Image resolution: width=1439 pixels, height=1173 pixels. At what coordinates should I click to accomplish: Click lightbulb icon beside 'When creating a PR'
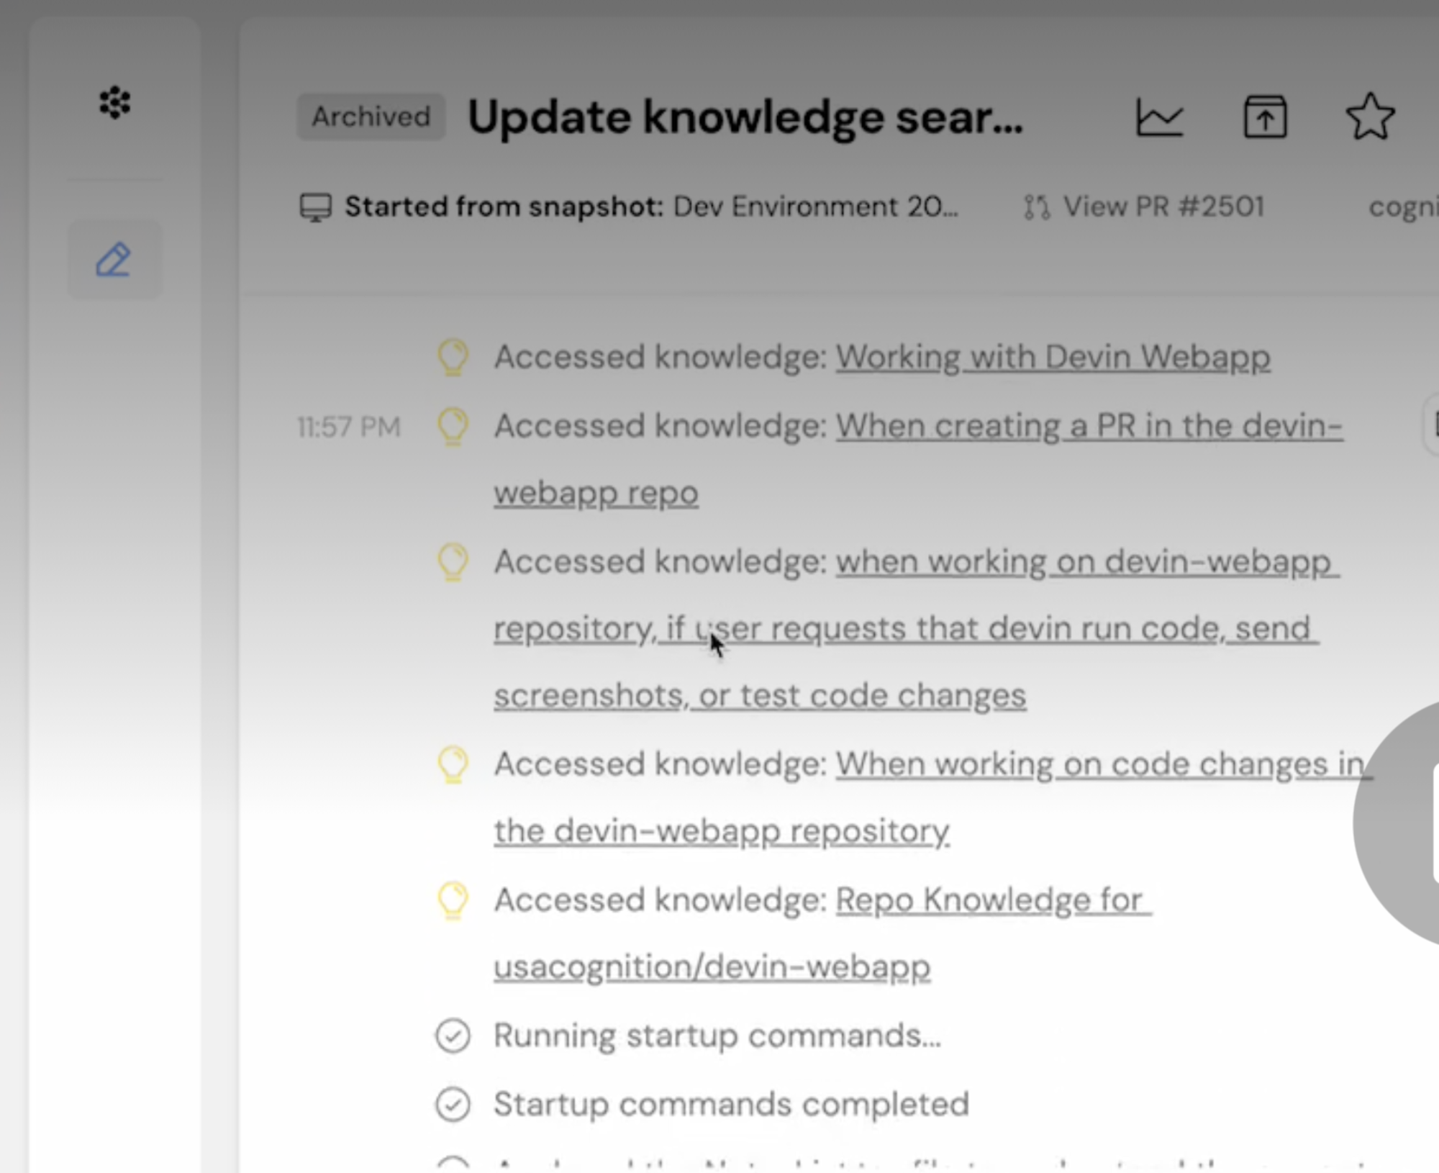point(453,427)
